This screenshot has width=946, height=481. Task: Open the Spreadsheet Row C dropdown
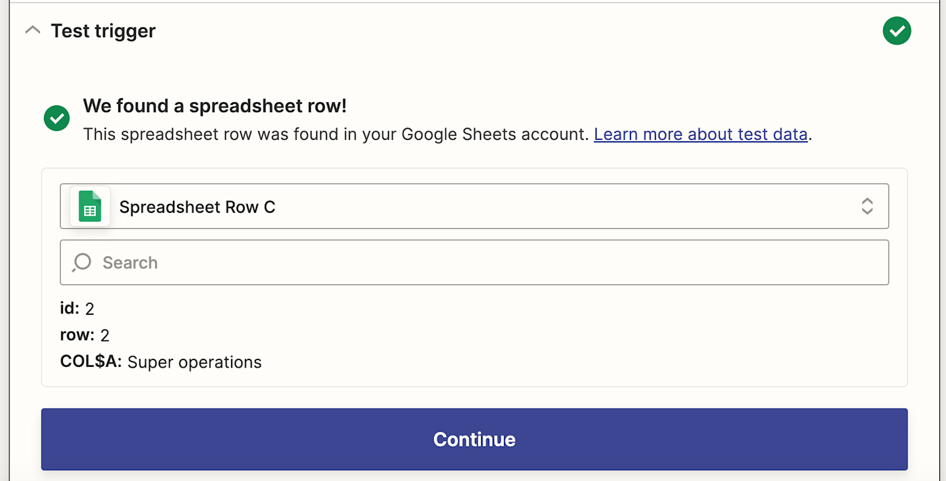click(474, 206)
